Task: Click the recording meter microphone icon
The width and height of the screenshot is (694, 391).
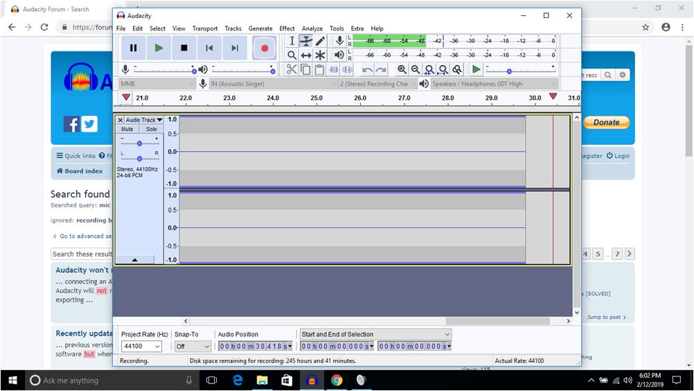Action: point(339,41)
